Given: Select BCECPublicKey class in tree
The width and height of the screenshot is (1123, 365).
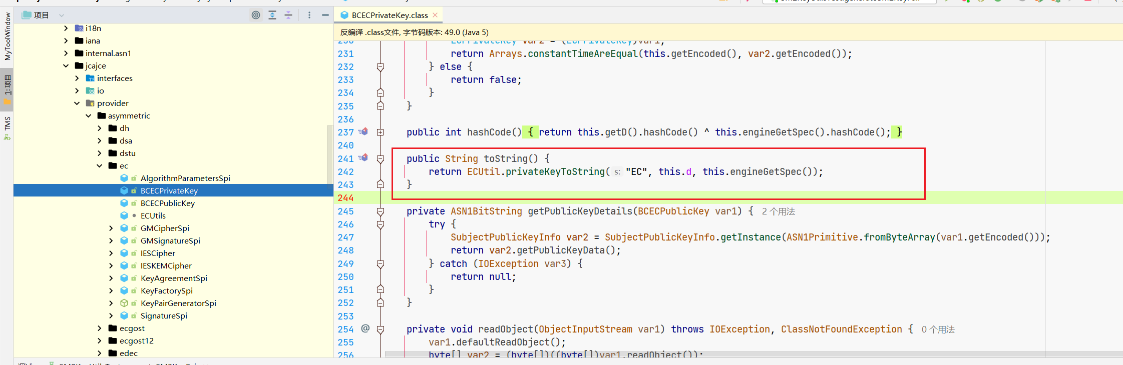Looking at the screenshot, I should pyautogui.click(x=168, y=203).
